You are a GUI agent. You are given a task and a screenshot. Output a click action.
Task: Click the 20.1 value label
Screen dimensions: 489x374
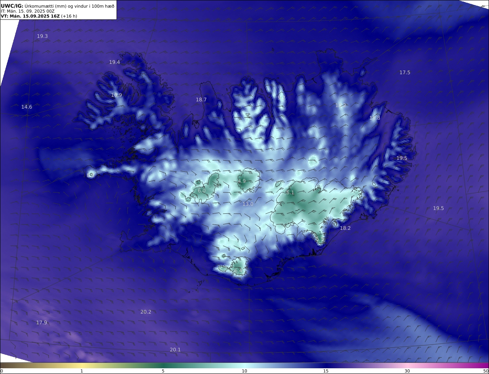tap(175, 350)
